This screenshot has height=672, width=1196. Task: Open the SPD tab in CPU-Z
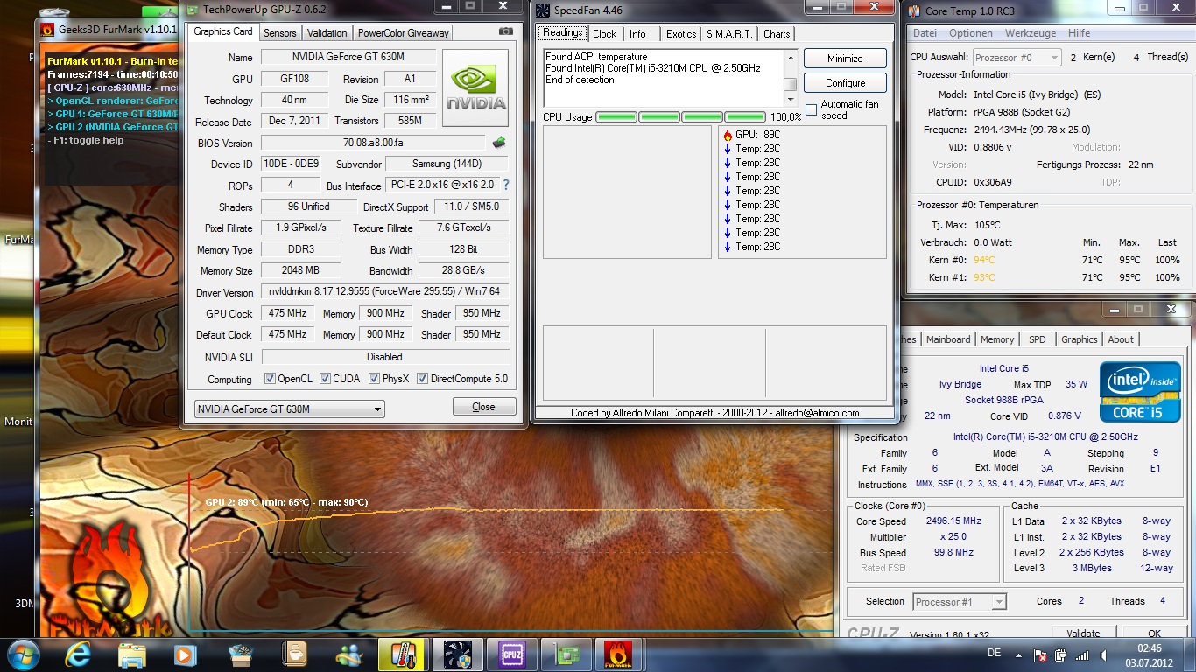[x=1037, y=339]
